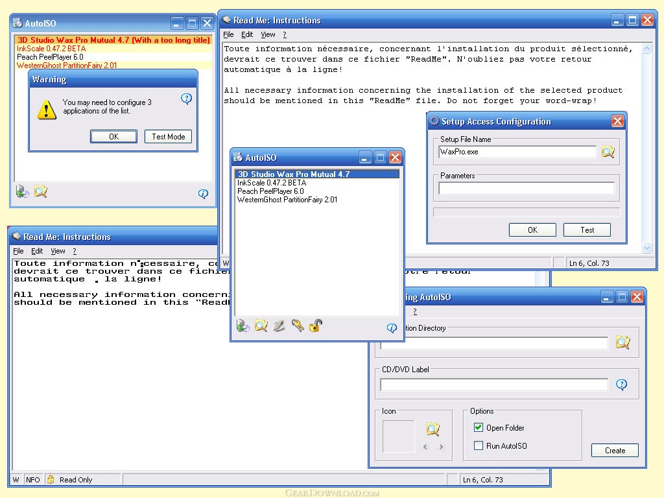Screen dimensions: 664x498
Task: Browse for the destination directory folder icon
Action: (622, 342)
